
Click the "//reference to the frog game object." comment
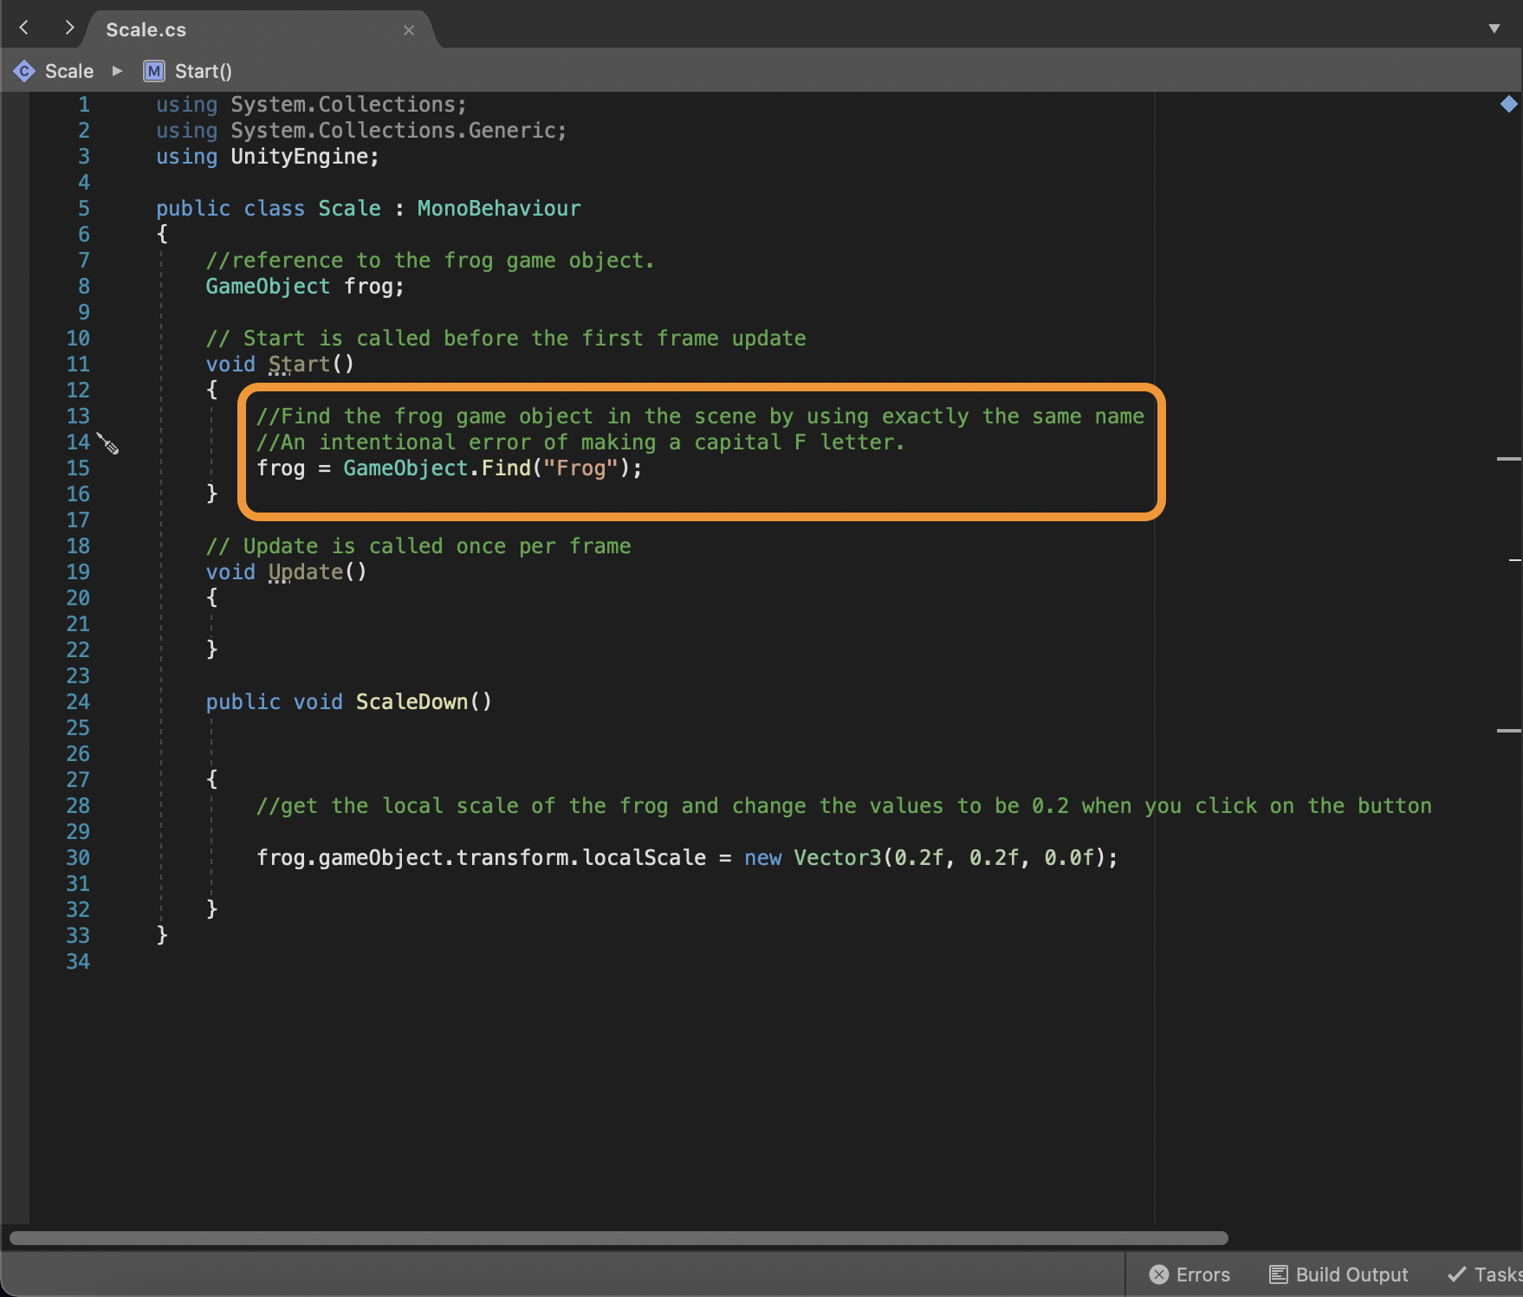coord(430,261)
